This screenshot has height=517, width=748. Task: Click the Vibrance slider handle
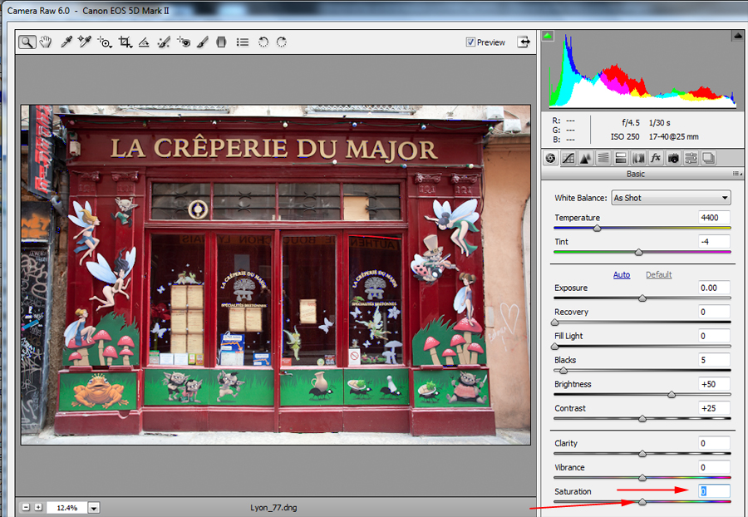pyautogui.click(x=642, y=478)
